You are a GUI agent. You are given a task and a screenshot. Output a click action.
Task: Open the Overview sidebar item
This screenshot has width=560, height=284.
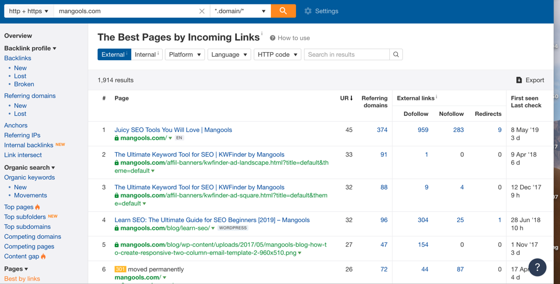click(x=18, y=36)
